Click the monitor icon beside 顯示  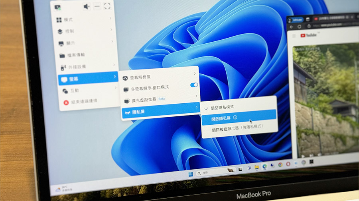tap(61, 44)
